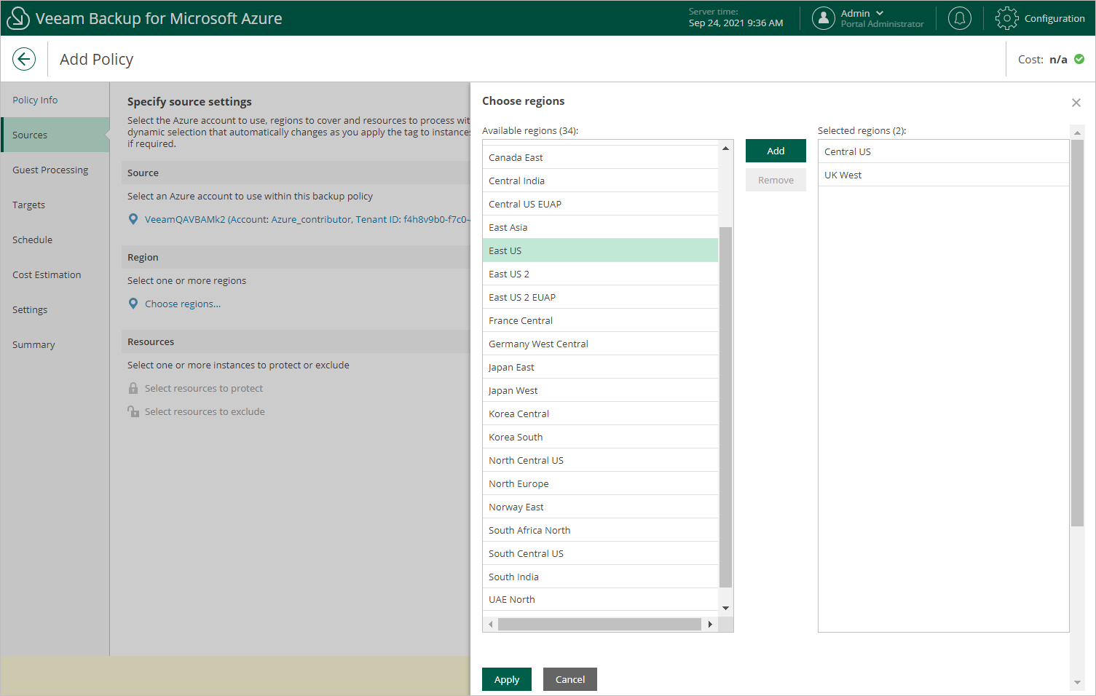This screenshot has width=1096, height=696.
Task: Click Select resources to exclude link
Action: (x=205, y=411)
